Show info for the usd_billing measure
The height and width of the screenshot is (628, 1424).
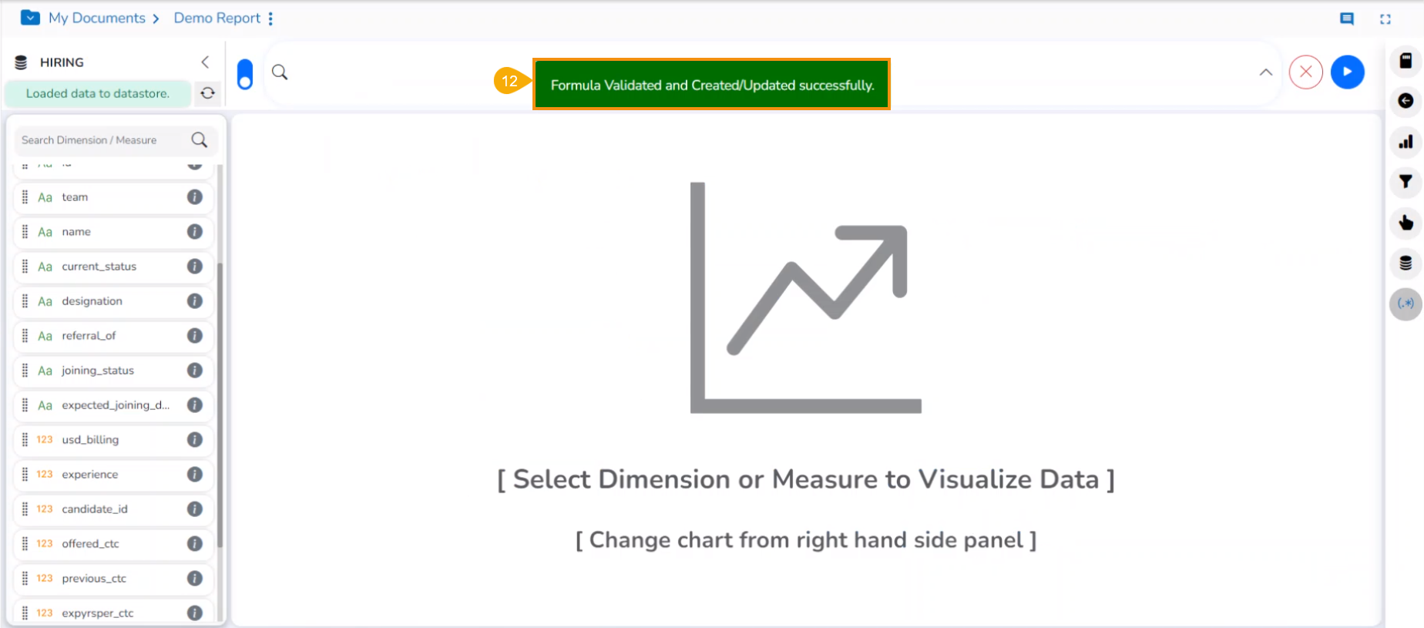pyautogui.click(x=195, y=440)
